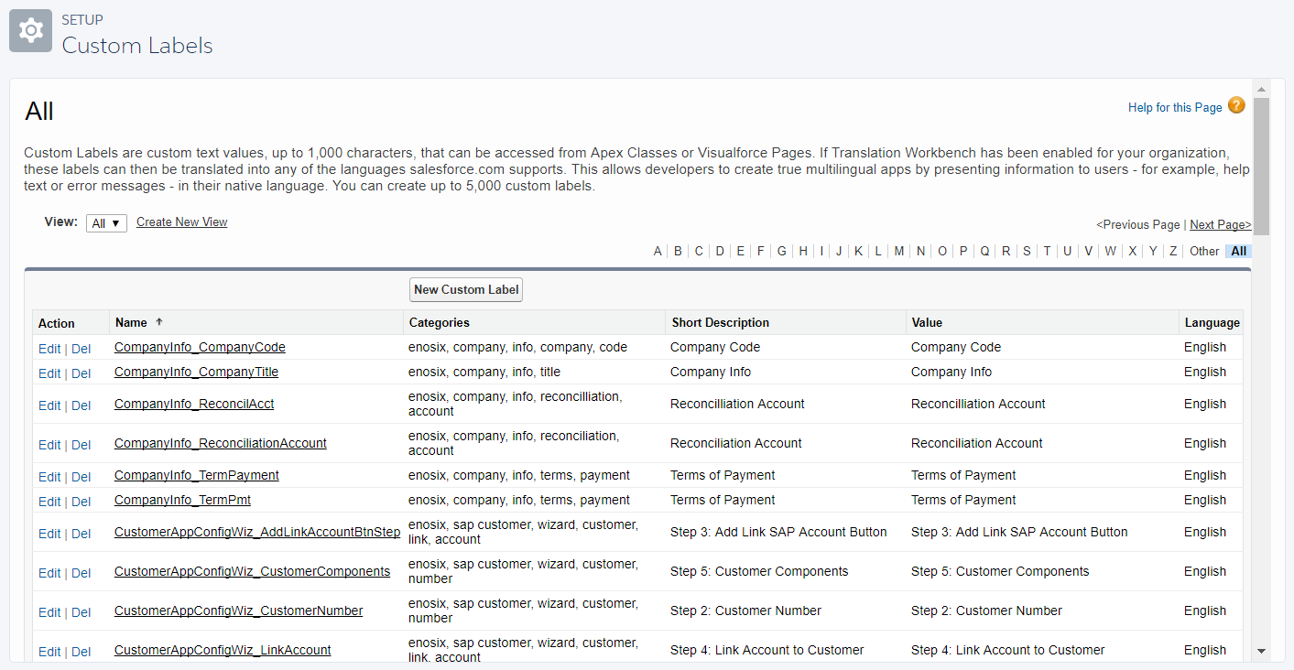Sort by the Language column header
This screenshot has width=1294, height=670.
click(1212, 322)
